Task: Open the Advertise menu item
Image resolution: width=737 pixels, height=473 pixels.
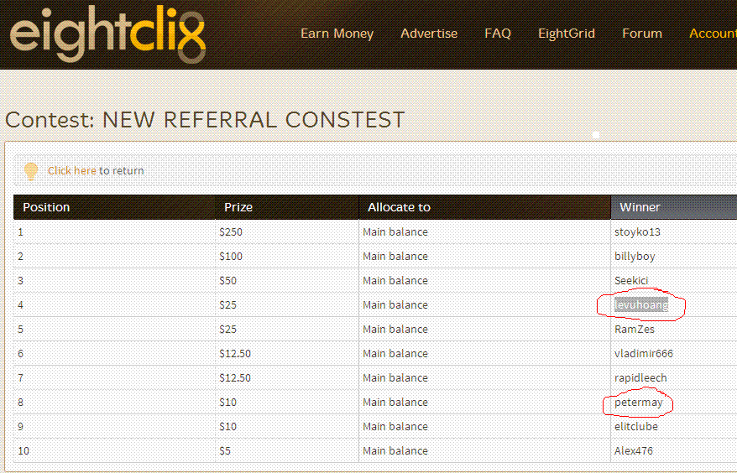Action: pyautogui.click(x=429, y=34)
